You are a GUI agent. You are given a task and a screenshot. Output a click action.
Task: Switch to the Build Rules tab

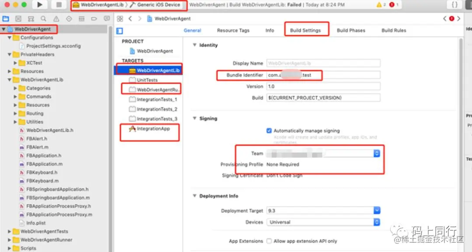click(394, 31)
